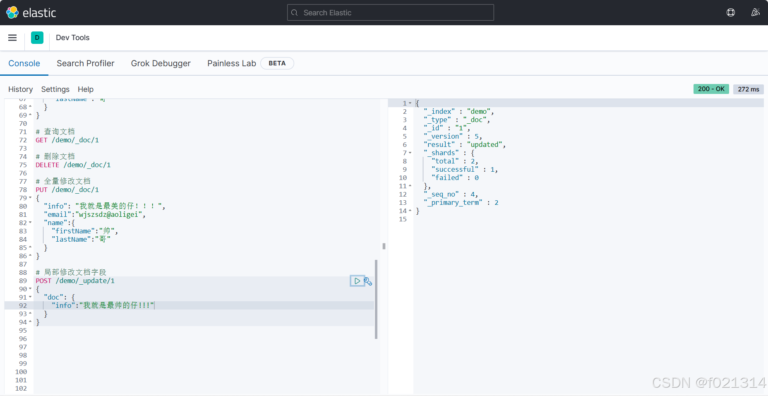Image resolution: width=768 pixels, height=396 pixels.
Task: Click the "firstName":"帅" line
Action: point(85,231)
